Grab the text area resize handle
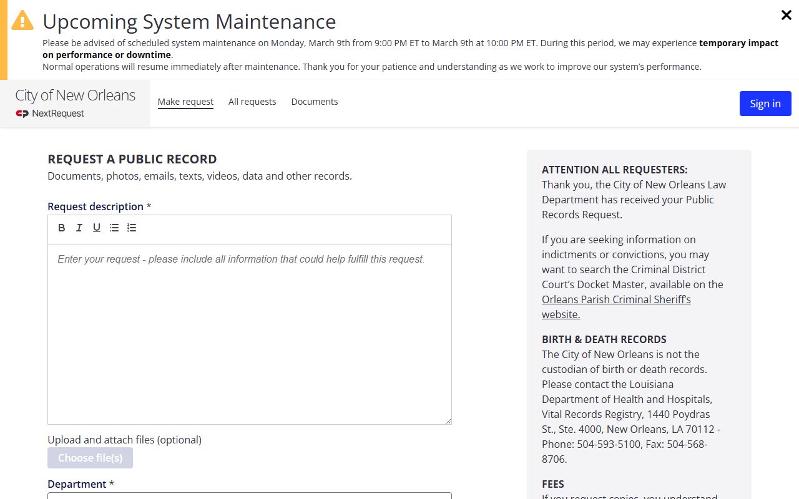This screenshot has width=799, height=499. coord(448,421)
